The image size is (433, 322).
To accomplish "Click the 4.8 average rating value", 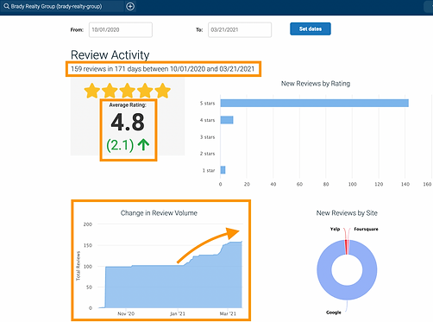I will click(x=128, y=122).
